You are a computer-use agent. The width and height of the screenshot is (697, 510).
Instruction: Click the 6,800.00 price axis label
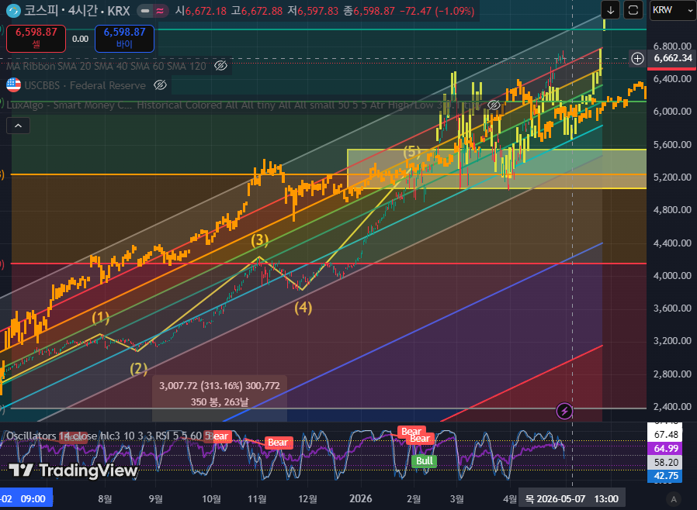click(672, 47)
